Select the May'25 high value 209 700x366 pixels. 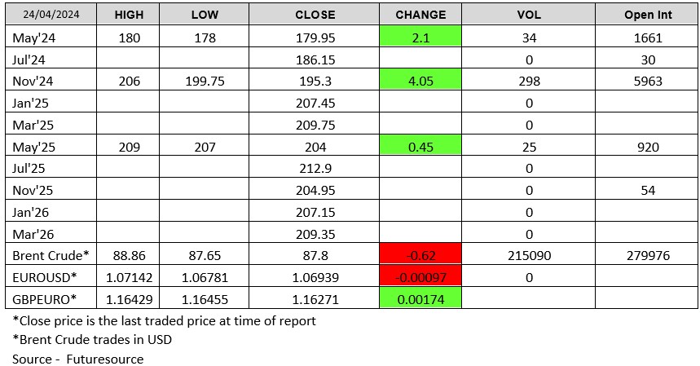(x=129, y=147)
